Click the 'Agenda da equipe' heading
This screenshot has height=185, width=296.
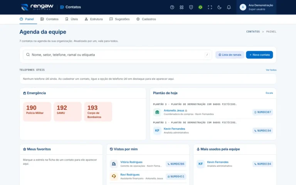[43, 32]
